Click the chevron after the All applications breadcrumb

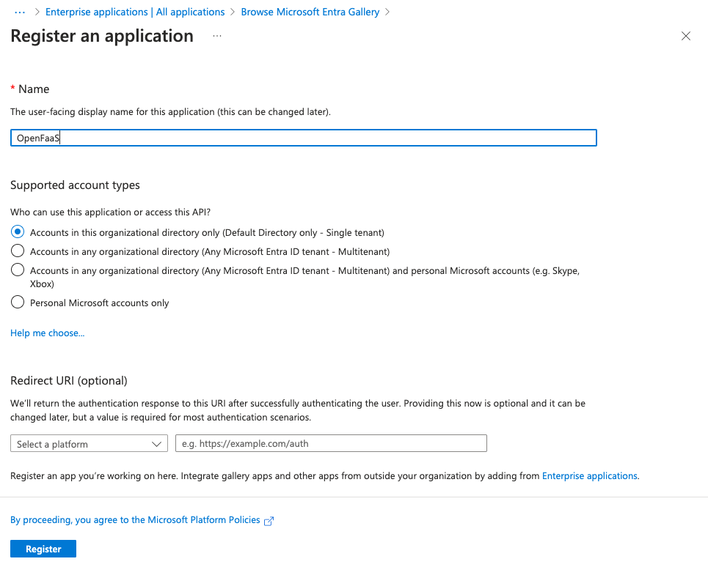point(233,12)
